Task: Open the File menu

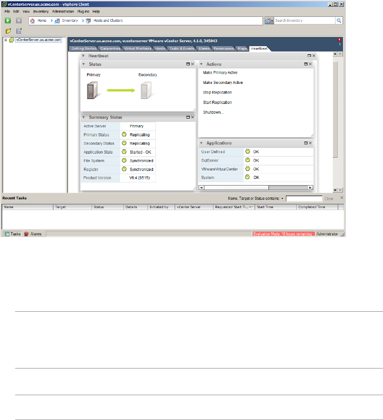Action: click(7, 12)
